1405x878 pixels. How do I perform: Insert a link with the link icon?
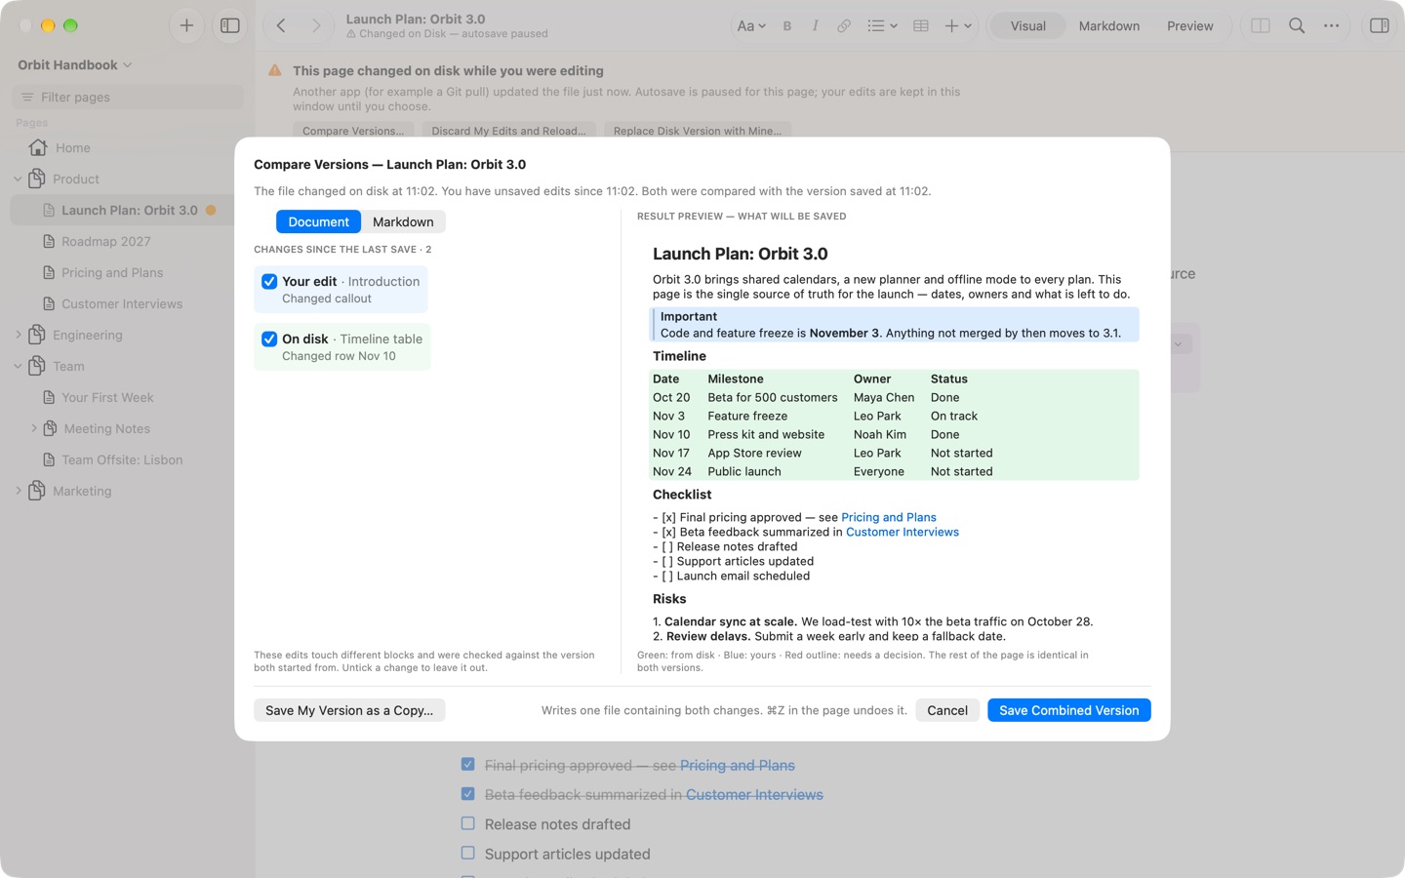844,26
